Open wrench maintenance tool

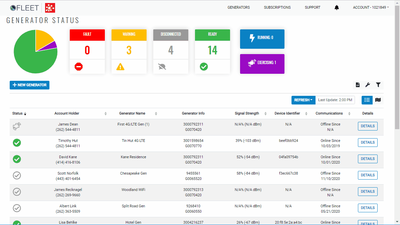(368, 85)
